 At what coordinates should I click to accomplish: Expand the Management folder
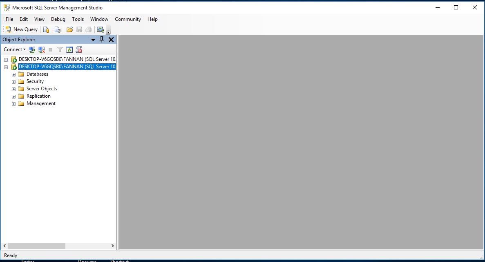13,104
